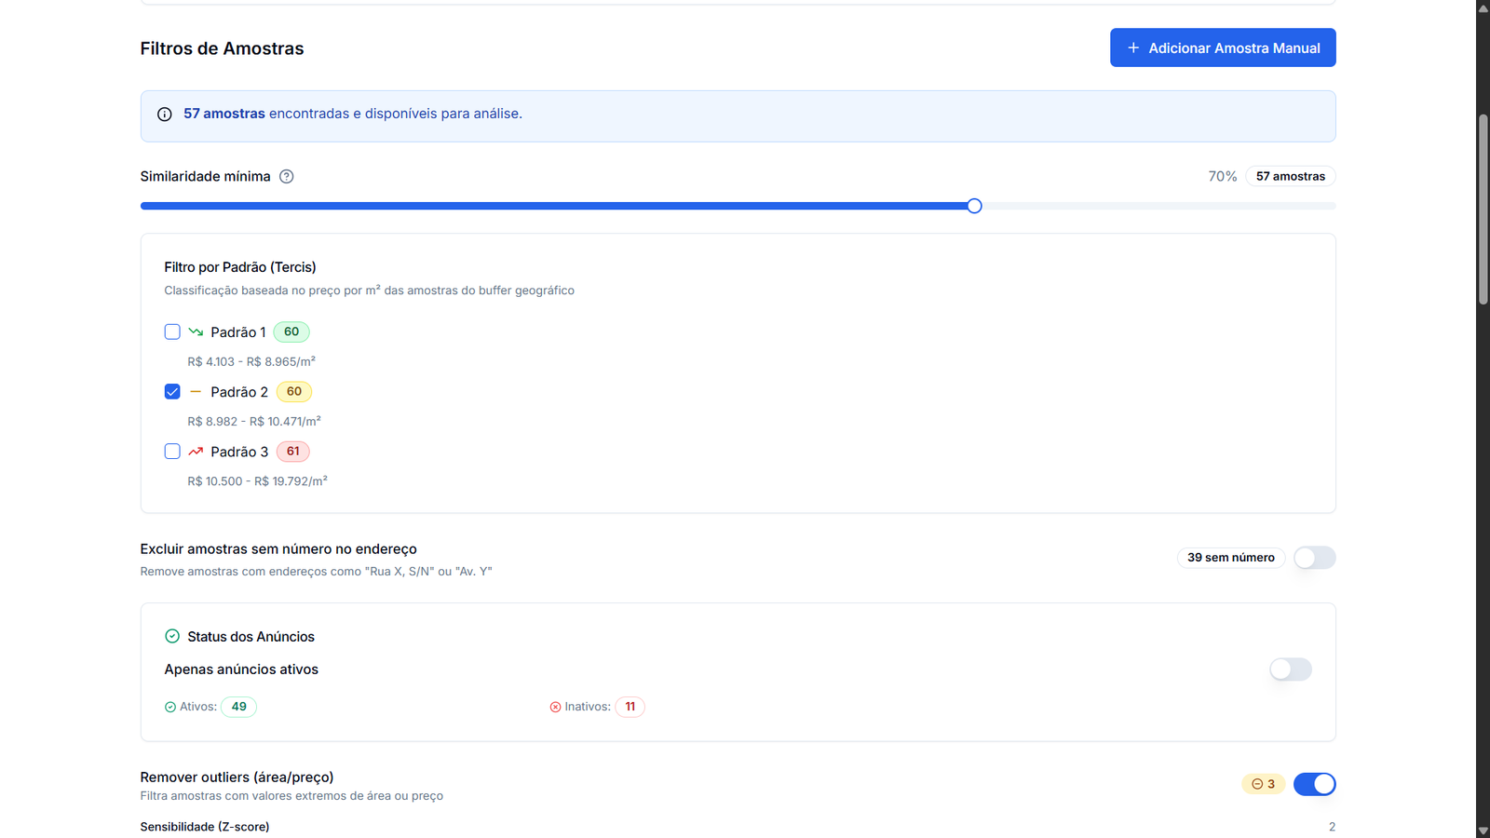The height and width of the screenshot is (838, 1490).
Task: Enable the exclude samples without number toggle
Action: [1314, 558]
